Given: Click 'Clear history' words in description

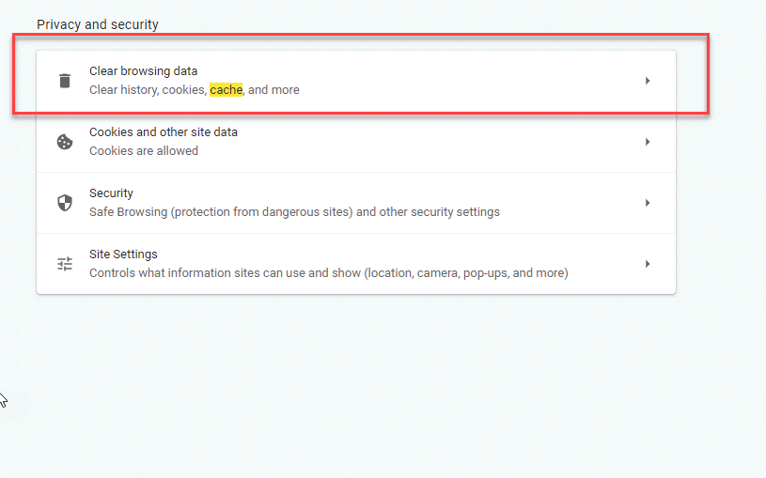Looking at the screenshot, I should click(124, 90).
